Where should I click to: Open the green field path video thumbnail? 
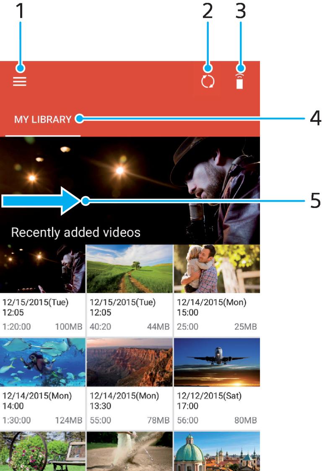coord(130,268)
